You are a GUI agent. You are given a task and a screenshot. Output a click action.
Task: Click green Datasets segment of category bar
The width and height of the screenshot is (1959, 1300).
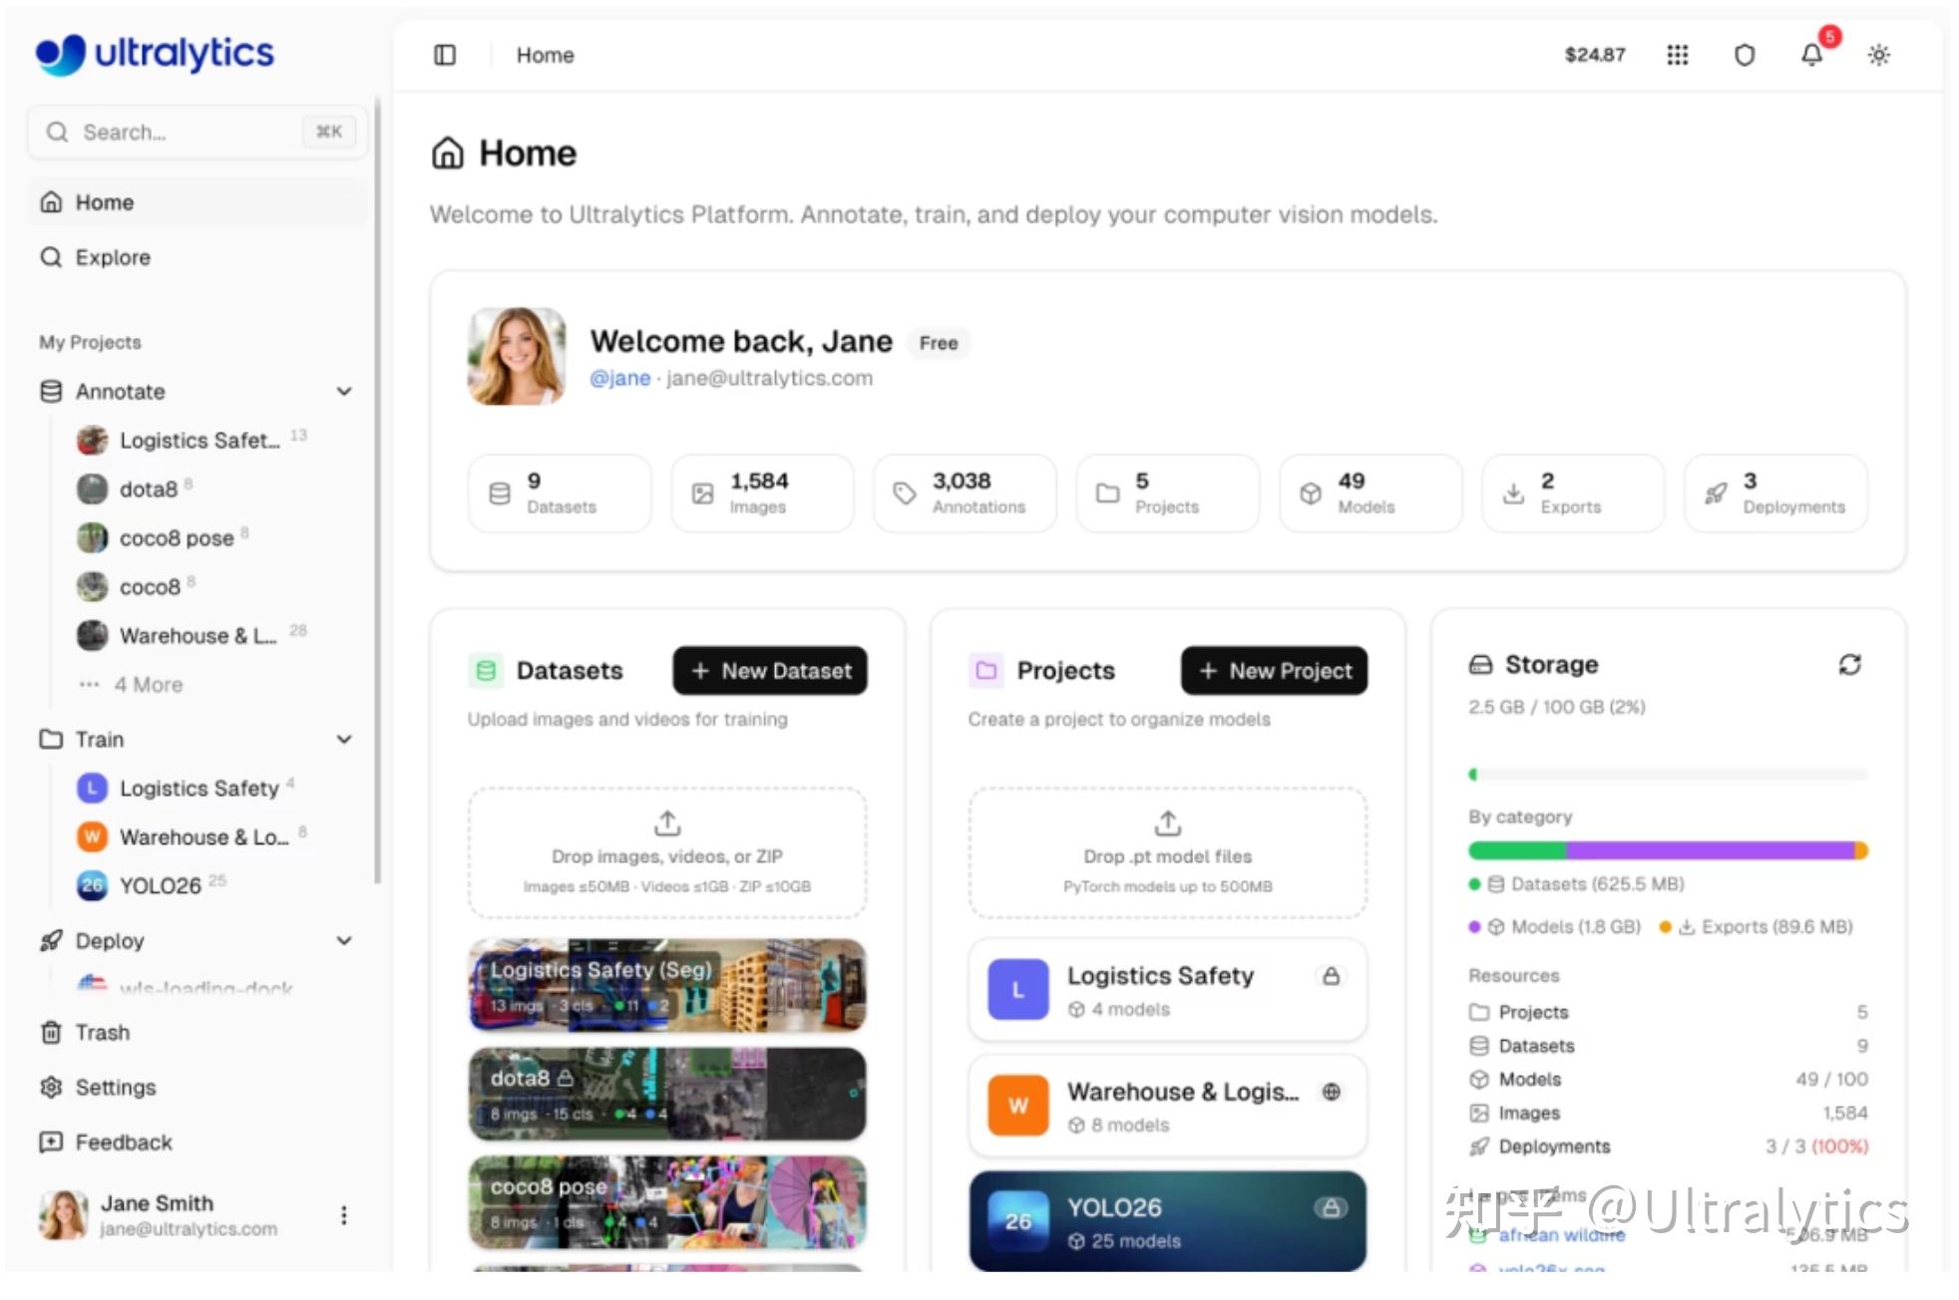[1517, 850]
